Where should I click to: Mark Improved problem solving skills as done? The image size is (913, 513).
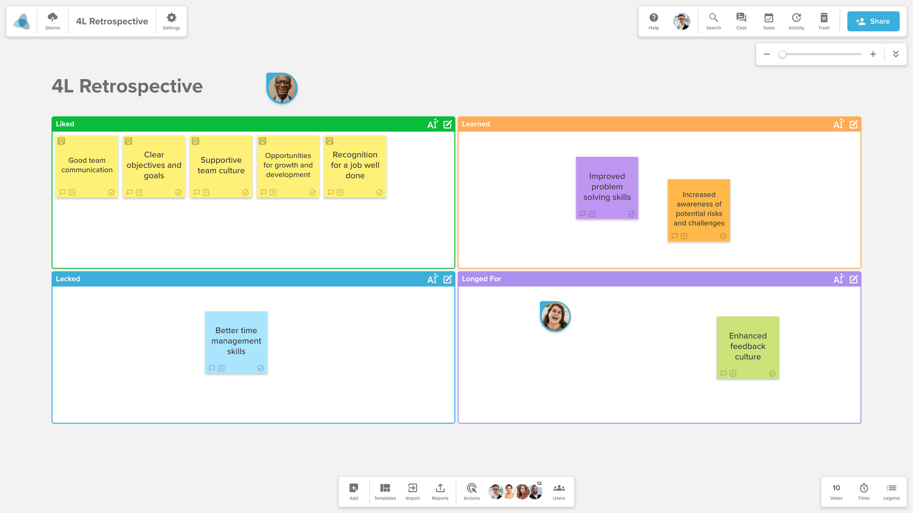point(632,214)
